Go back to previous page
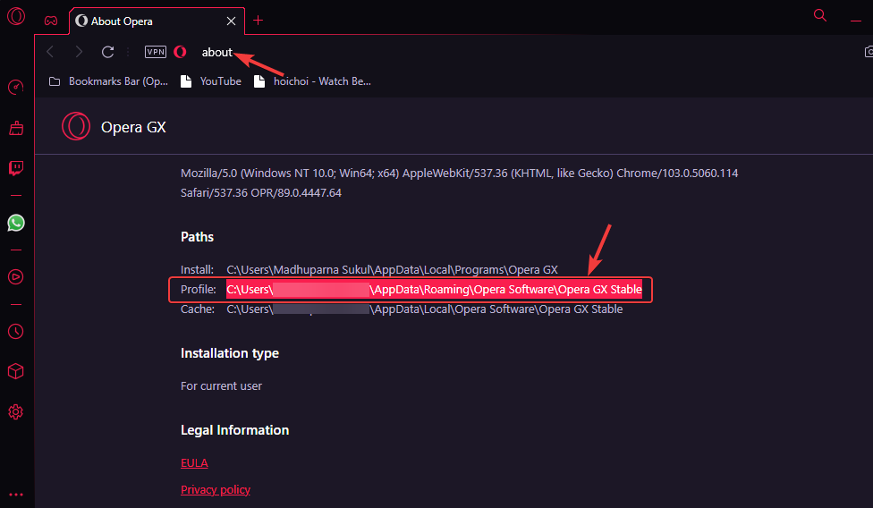This screenshot has width=873, height=508. click(50, 52)
